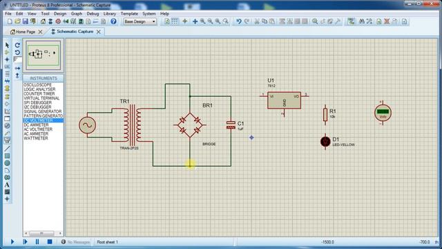The height and width of the screenshot is (249, 442).
Task: Click the Redo arrow icon
Action: click(x=247, y=21)
